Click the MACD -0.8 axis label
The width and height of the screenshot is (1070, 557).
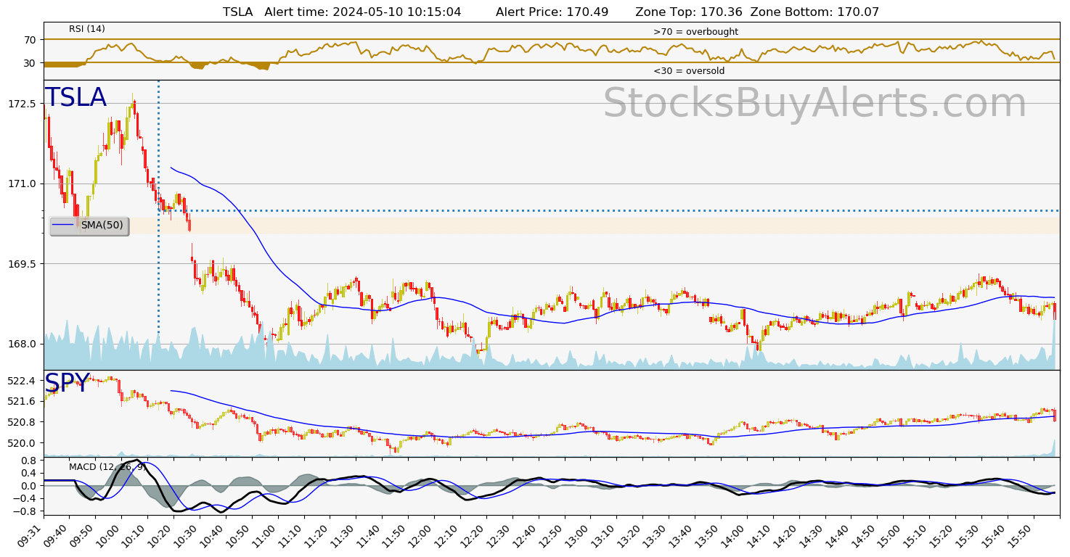click(x=25, y=511)
